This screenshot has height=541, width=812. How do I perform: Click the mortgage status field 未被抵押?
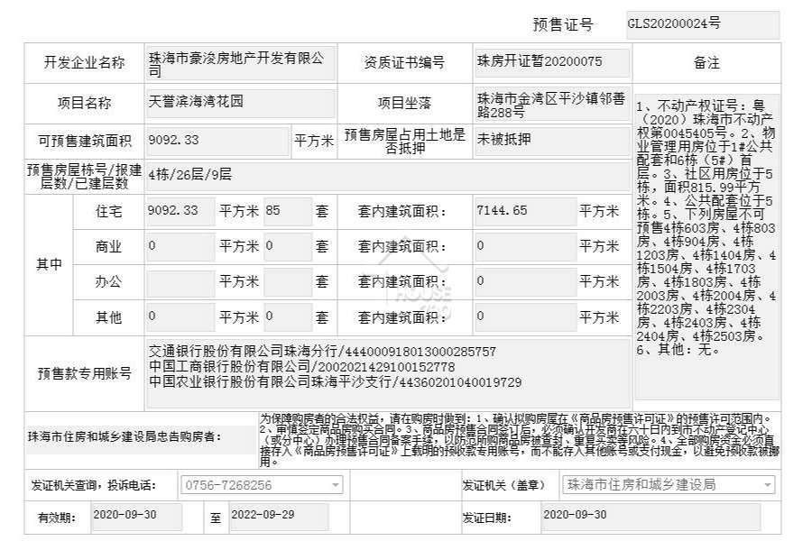point(551,141)
